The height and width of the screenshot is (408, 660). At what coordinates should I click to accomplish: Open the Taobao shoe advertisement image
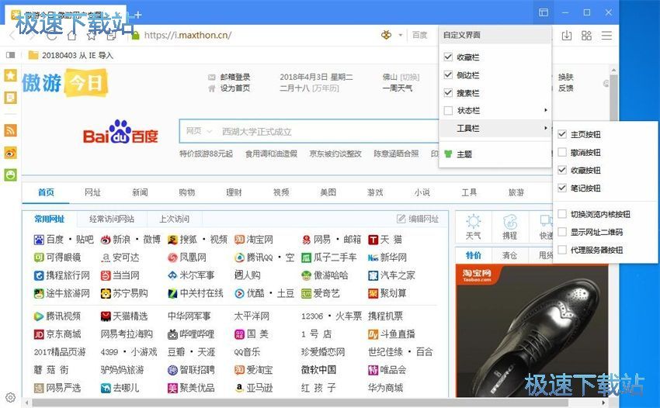pos(532,331)
